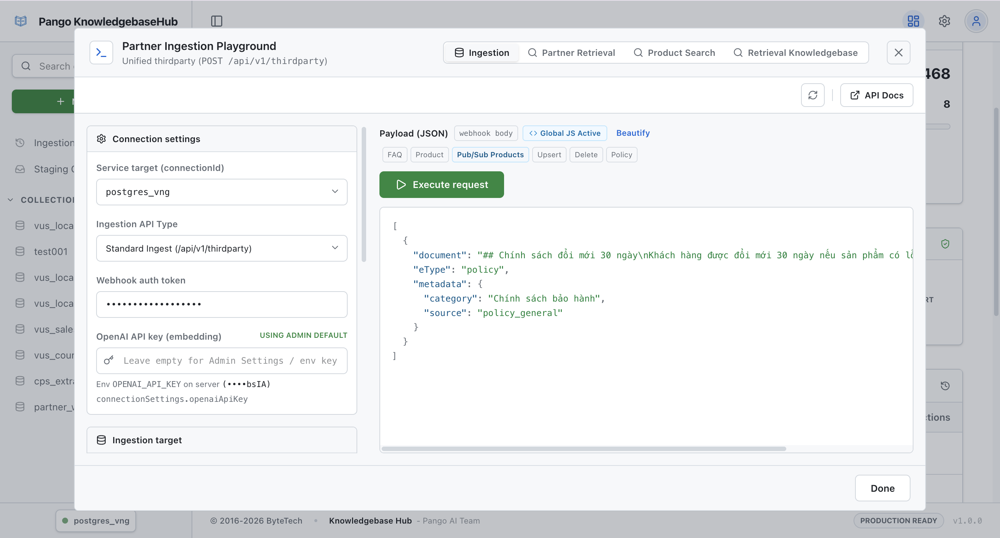The height and width of the screenshot is (538, 1000).
Task: Collapse the COLLECTIONS section chevron
Action: [10, 200]
